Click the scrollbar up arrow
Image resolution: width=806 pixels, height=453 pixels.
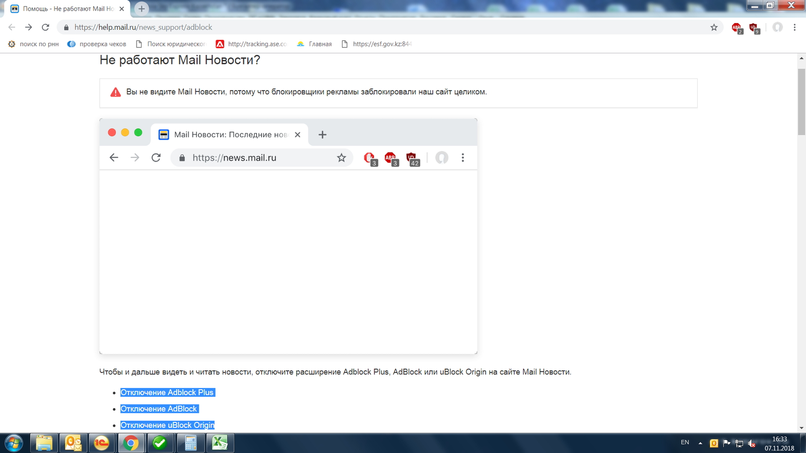pos(801,58)
